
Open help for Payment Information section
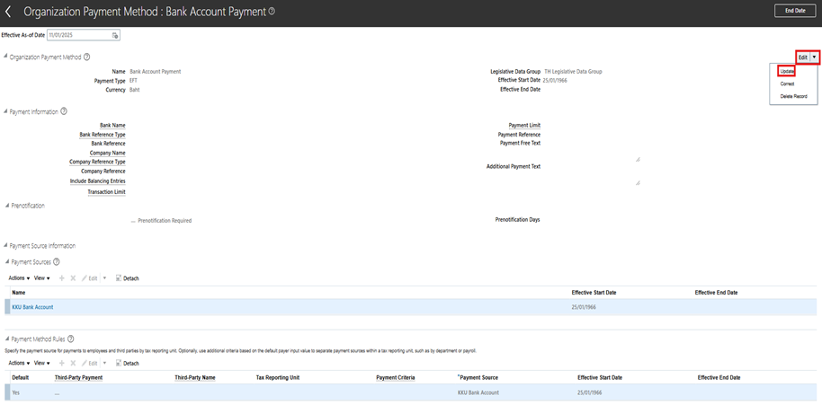point(64,111)
